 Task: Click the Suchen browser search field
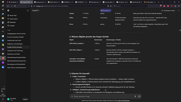coord(130,6)
